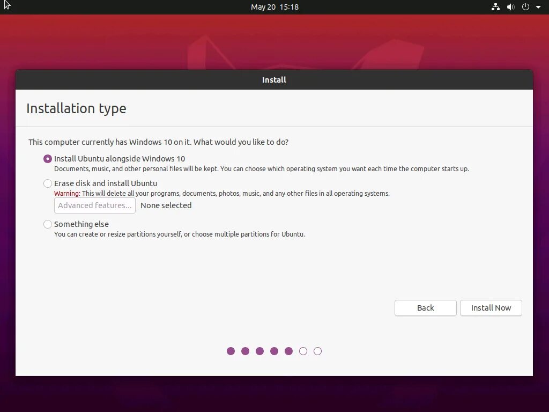Image resolution: width=549 pixels, height=412 pixels.
Task: Open network status icon in top bar
Action: 495,7
